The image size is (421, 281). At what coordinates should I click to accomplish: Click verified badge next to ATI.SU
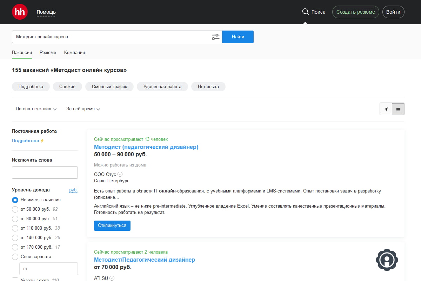[112, 278]
